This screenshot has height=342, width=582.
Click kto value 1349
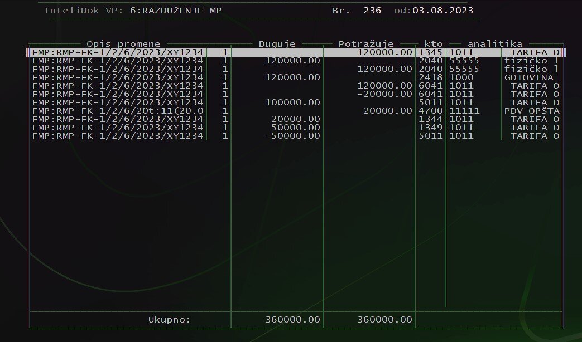tap(431, 128)
